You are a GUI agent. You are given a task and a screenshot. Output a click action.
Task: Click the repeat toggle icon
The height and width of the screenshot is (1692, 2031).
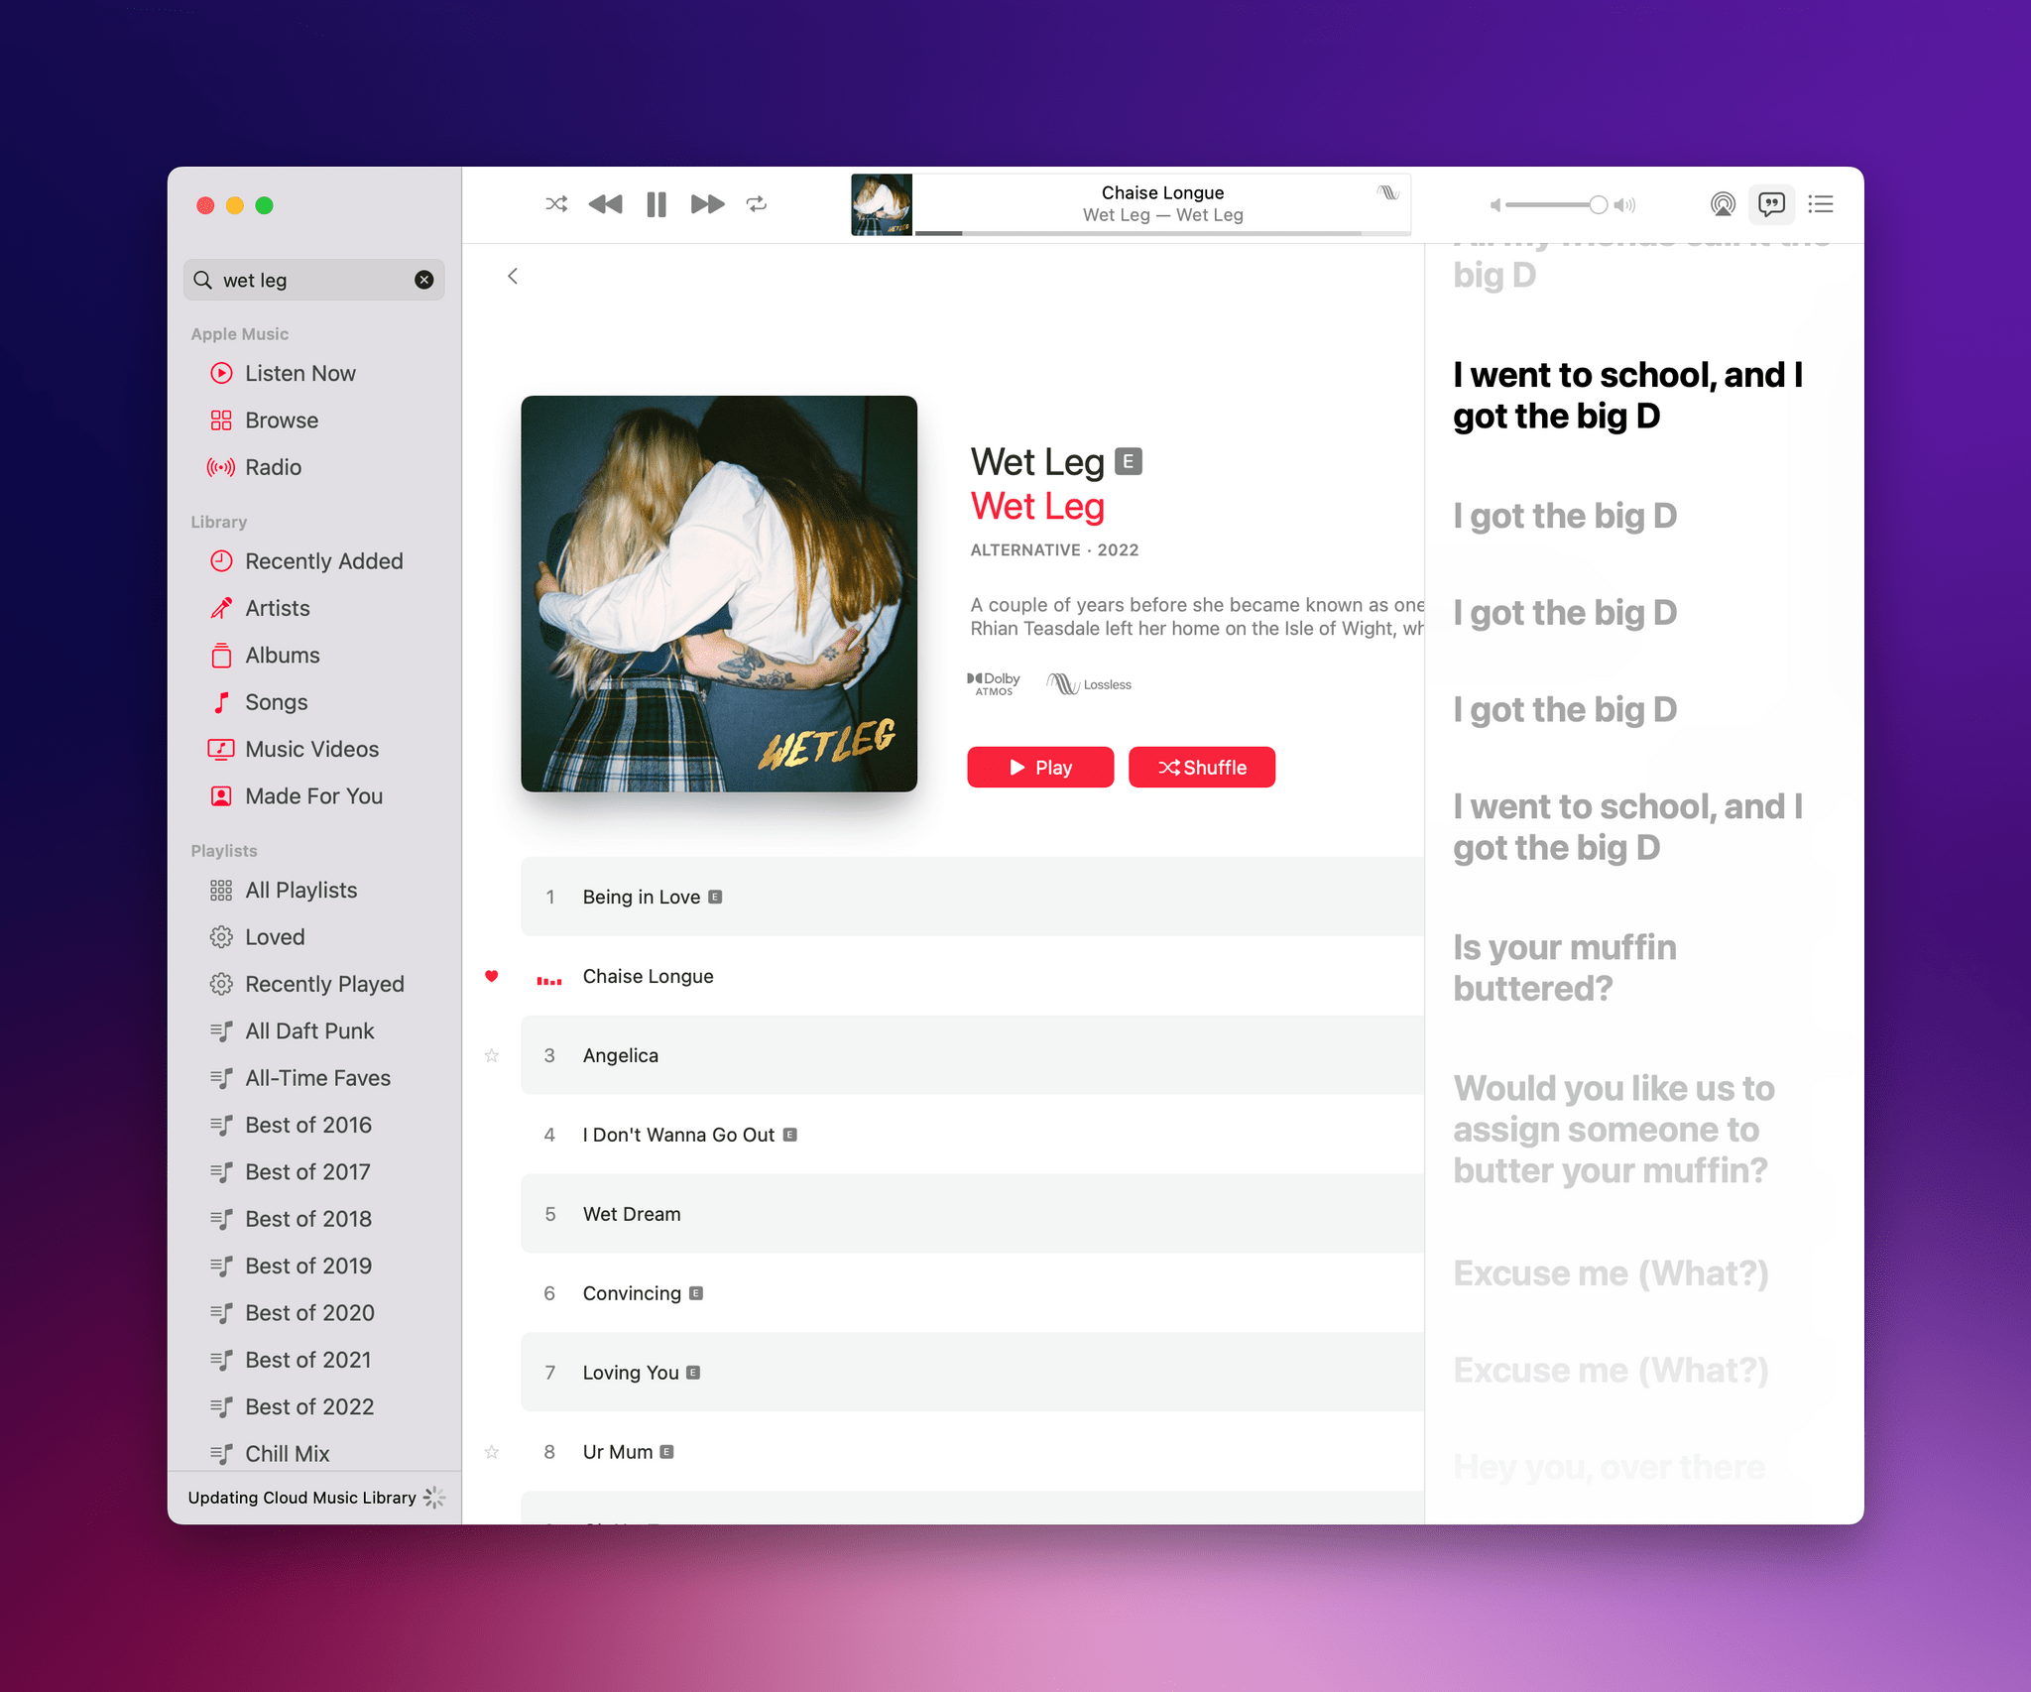tap(758, 204)
